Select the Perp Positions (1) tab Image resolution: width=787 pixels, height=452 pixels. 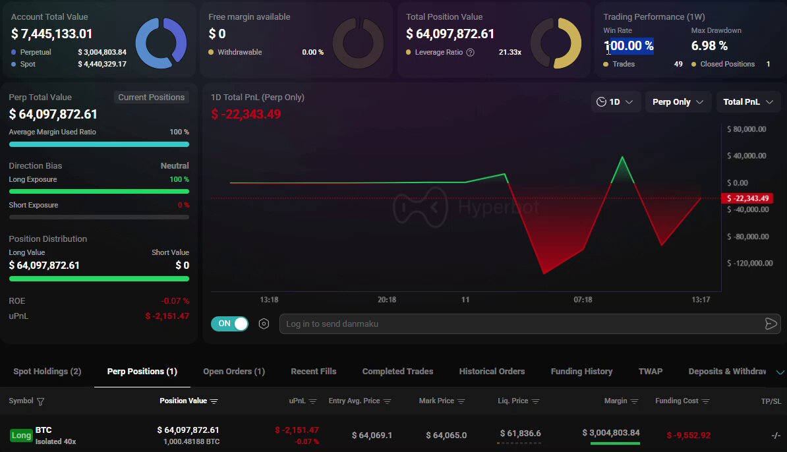pos(142,372)
